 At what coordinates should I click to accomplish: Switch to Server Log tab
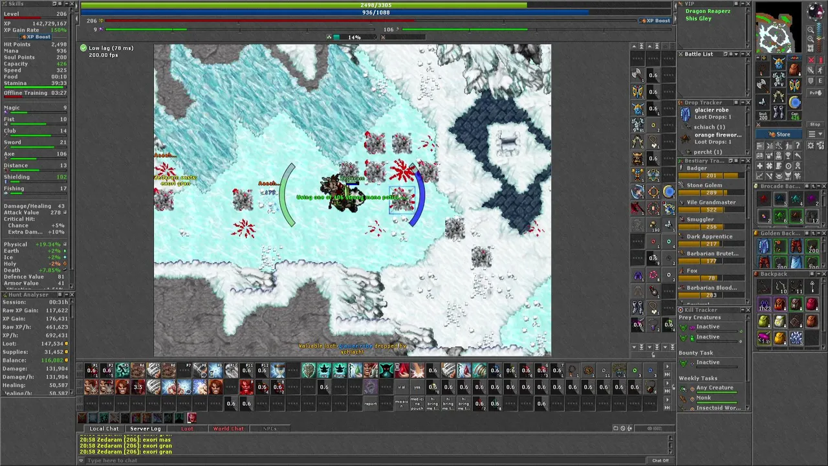click(x=146, y=428)
